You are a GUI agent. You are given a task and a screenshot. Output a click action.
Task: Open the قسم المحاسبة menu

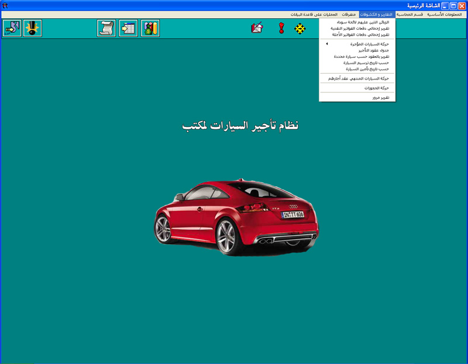[x=410, y=14]
